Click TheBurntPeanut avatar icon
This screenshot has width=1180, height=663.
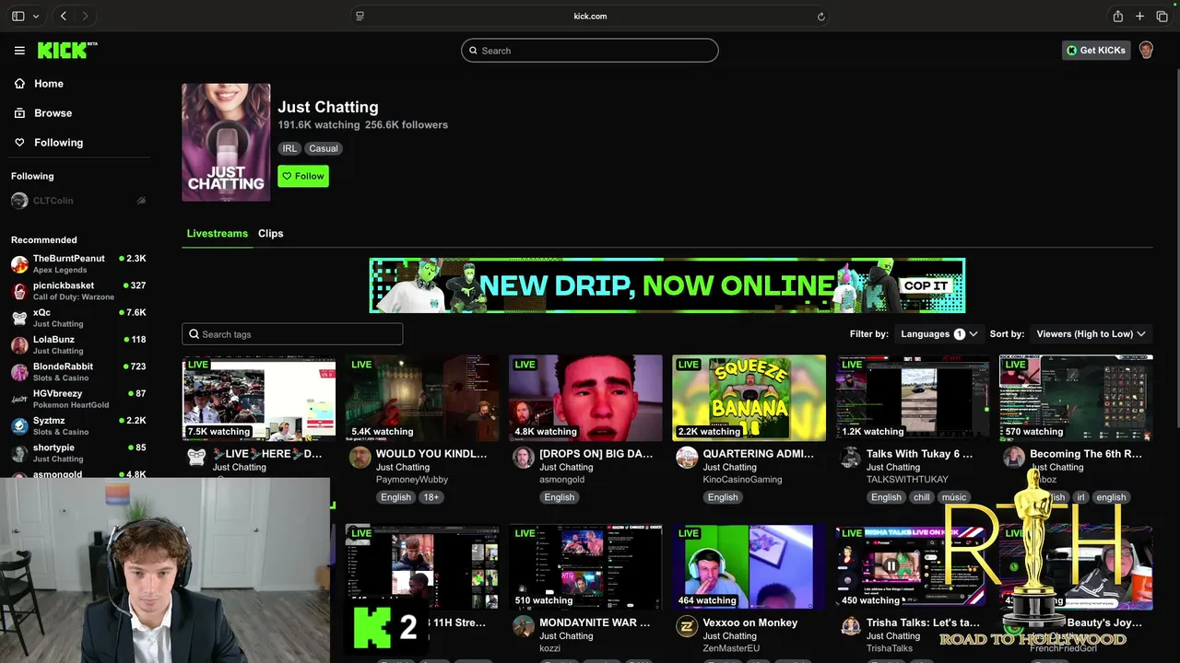[x=19, y=264]
